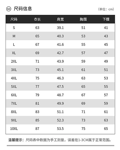
Task: Click the 9XL hem value 63
Action: coord(106,120)
